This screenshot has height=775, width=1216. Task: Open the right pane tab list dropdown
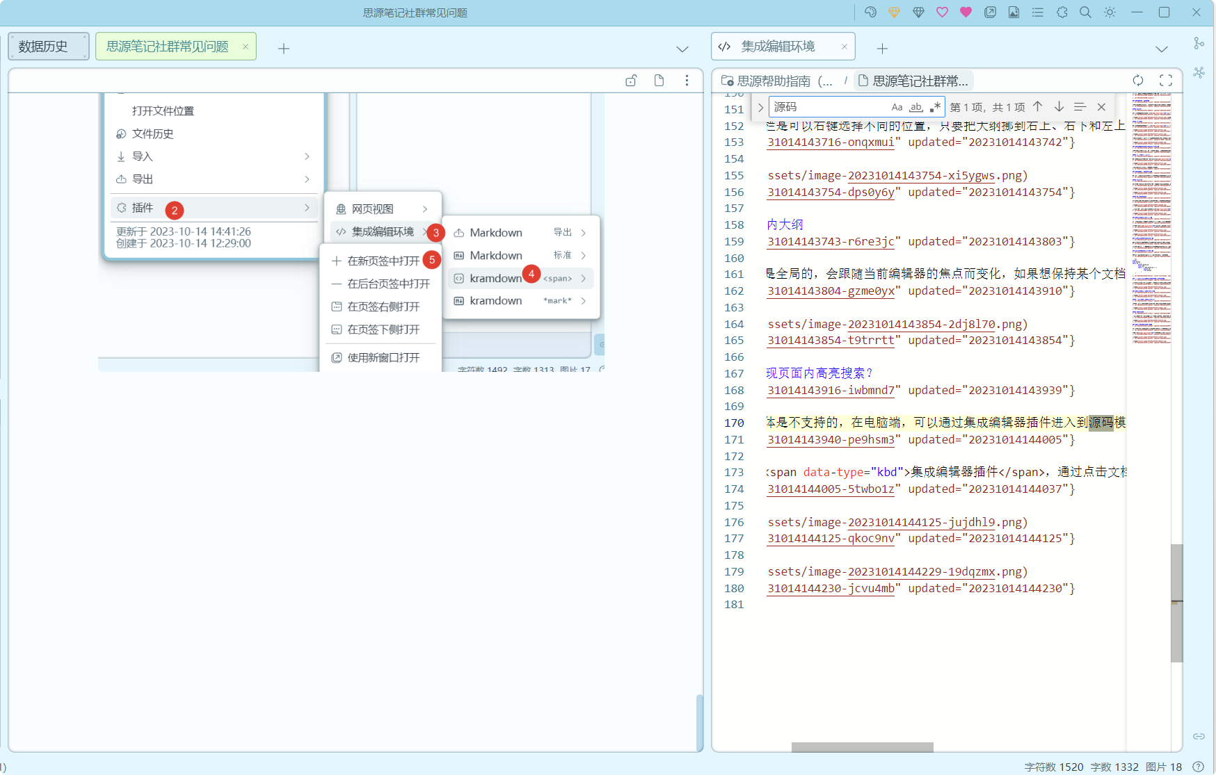click(1162, 49)
